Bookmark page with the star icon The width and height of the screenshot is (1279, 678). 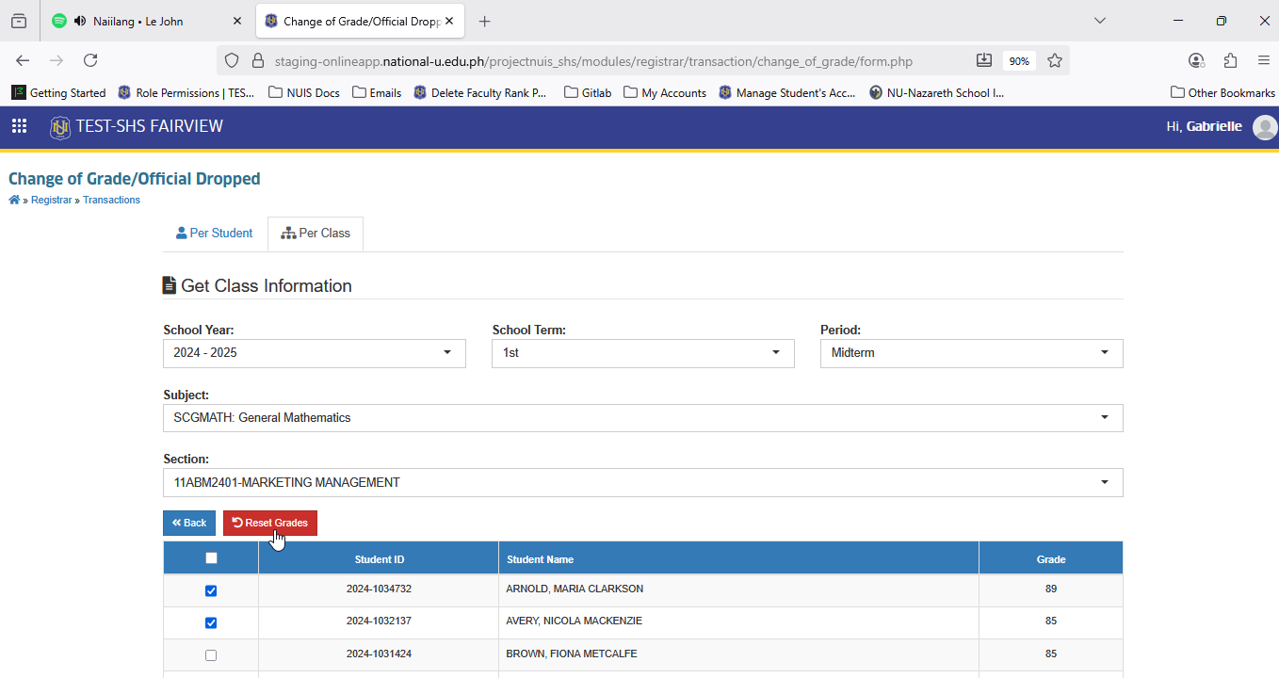tap(1055, 60)
